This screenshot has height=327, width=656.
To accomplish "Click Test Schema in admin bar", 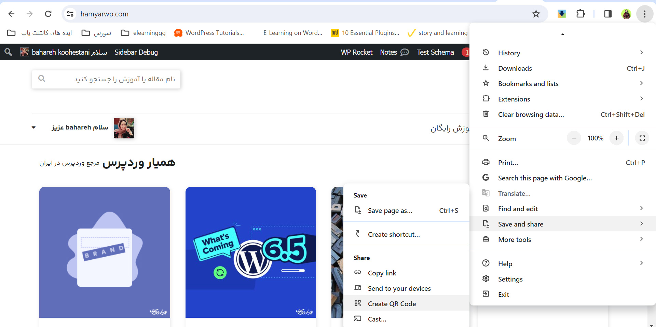I will point(435,52).
